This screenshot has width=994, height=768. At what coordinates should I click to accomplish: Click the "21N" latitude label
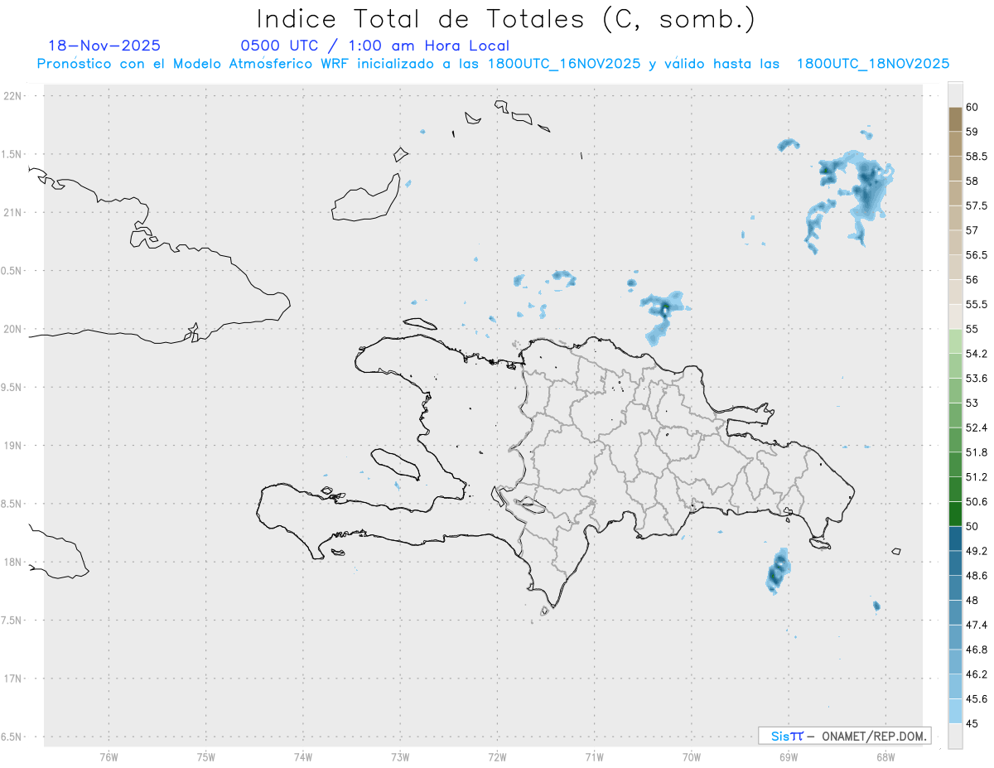14,212
